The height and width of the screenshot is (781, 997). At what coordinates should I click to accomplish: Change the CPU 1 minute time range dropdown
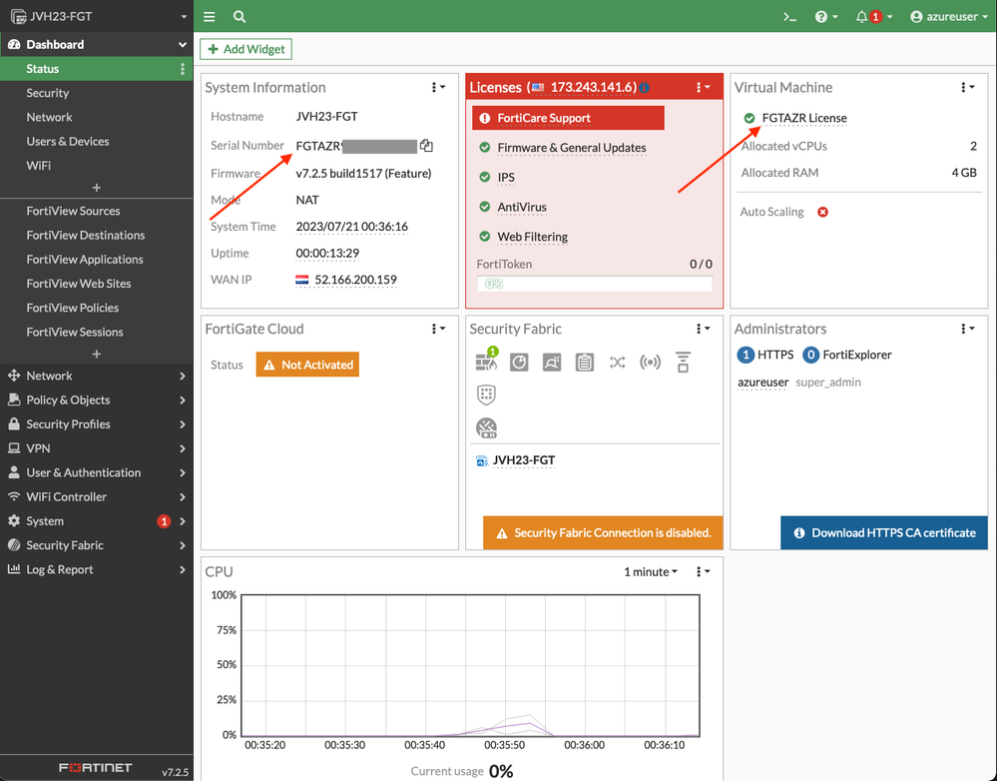point(651,571)
